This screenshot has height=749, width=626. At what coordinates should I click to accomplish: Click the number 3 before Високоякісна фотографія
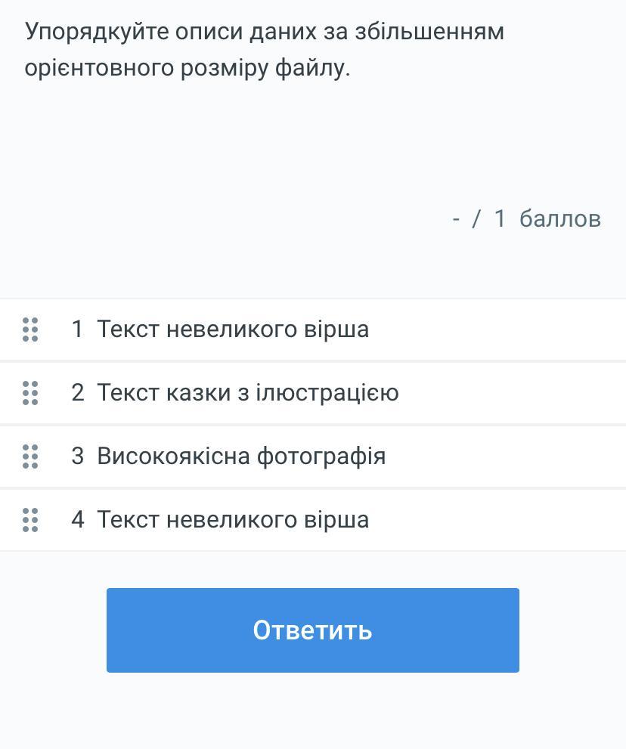[77, 457]
